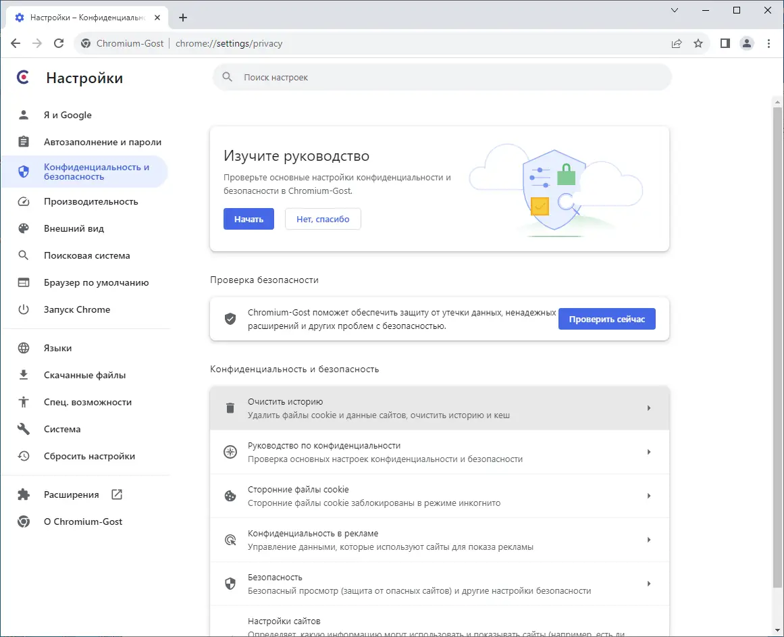Viewport: 784px width, 637px height.
Task: Go to Скачанные файлы section
Action: (x=84, y=375)
